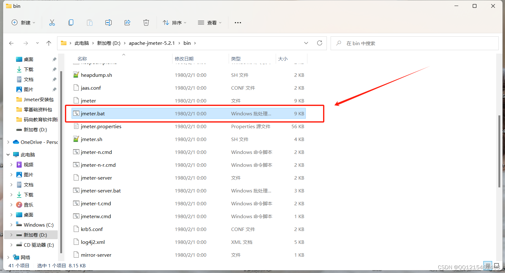Switch to large thumbnails view in status bar
The height and width of the screenshot is (273, 505).
[x=497, y=265]
